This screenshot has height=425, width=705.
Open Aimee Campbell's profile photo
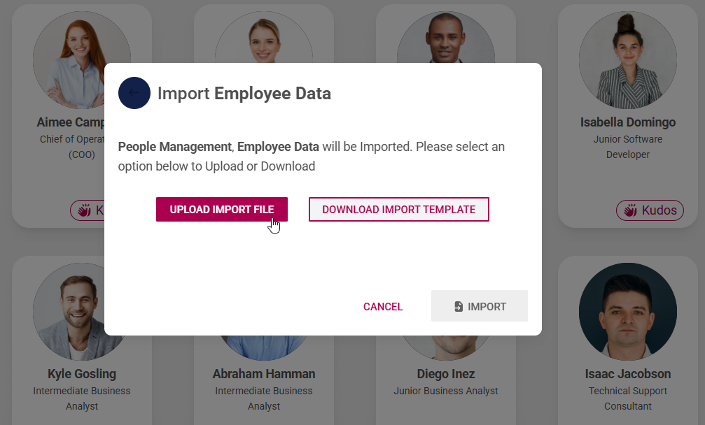pyautogui.click(x=82, y=60)
